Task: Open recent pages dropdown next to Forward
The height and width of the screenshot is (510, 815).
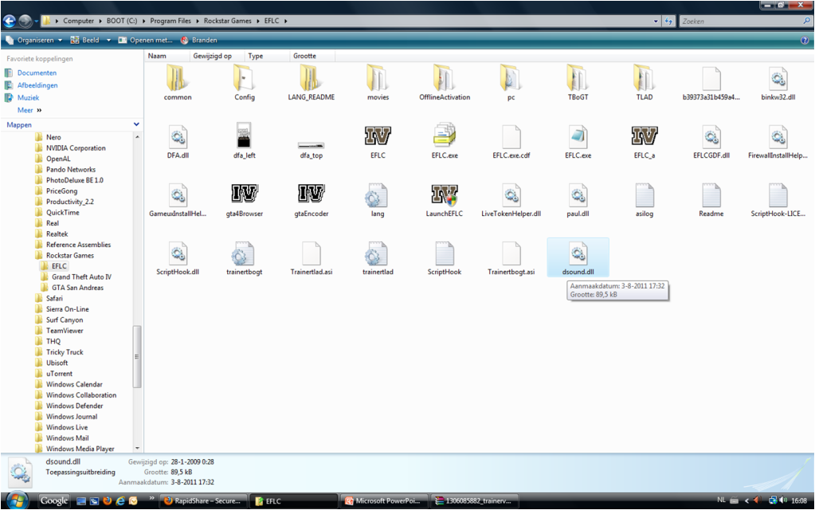Action: (36, 22)
